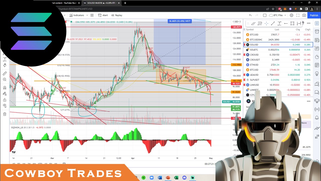Open browser extensions puzzle icon
The width and height of the screenshot is (321, 181).
[301, 9]
